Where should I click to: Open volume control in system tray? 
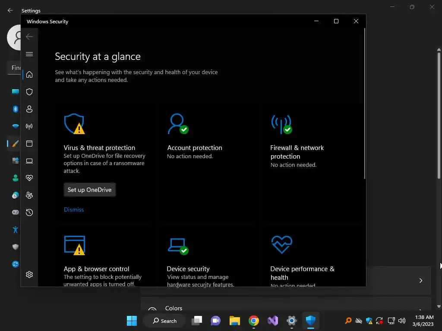click(x=402, y=321)
